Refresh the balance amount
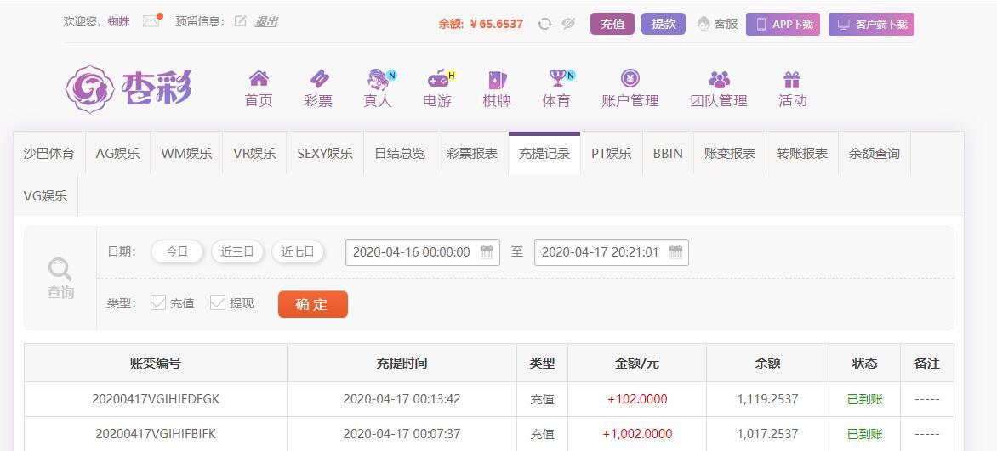Screen dimensions: 997x451 pos(544,24)
